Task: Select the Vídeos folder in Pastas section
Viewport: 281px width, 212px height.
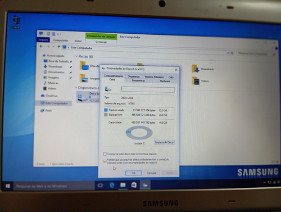Action: click(196, 81)
